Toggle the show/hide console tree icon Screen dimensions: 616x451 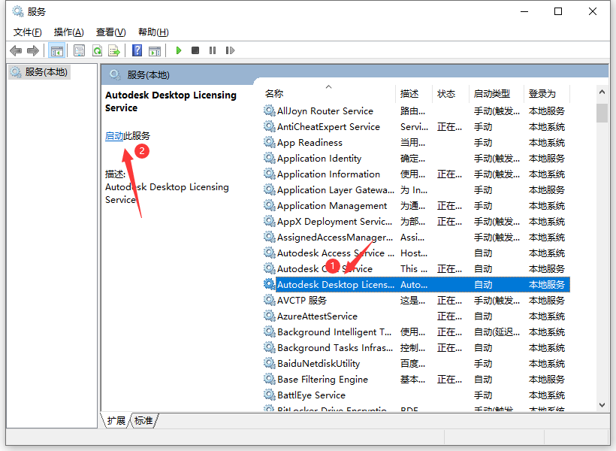coord(56,50)
